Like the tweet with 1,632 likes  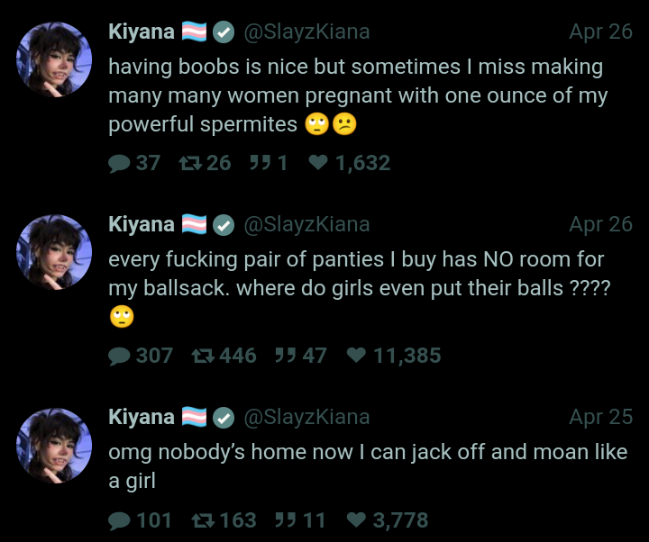click(x=318, y=163)
